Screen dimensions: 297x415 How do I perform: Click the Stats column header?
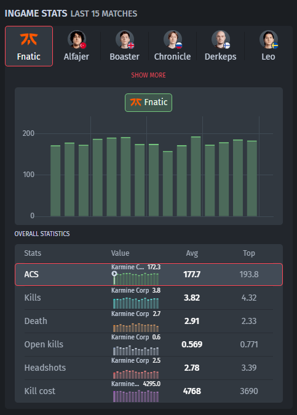(x=33, y=253)
